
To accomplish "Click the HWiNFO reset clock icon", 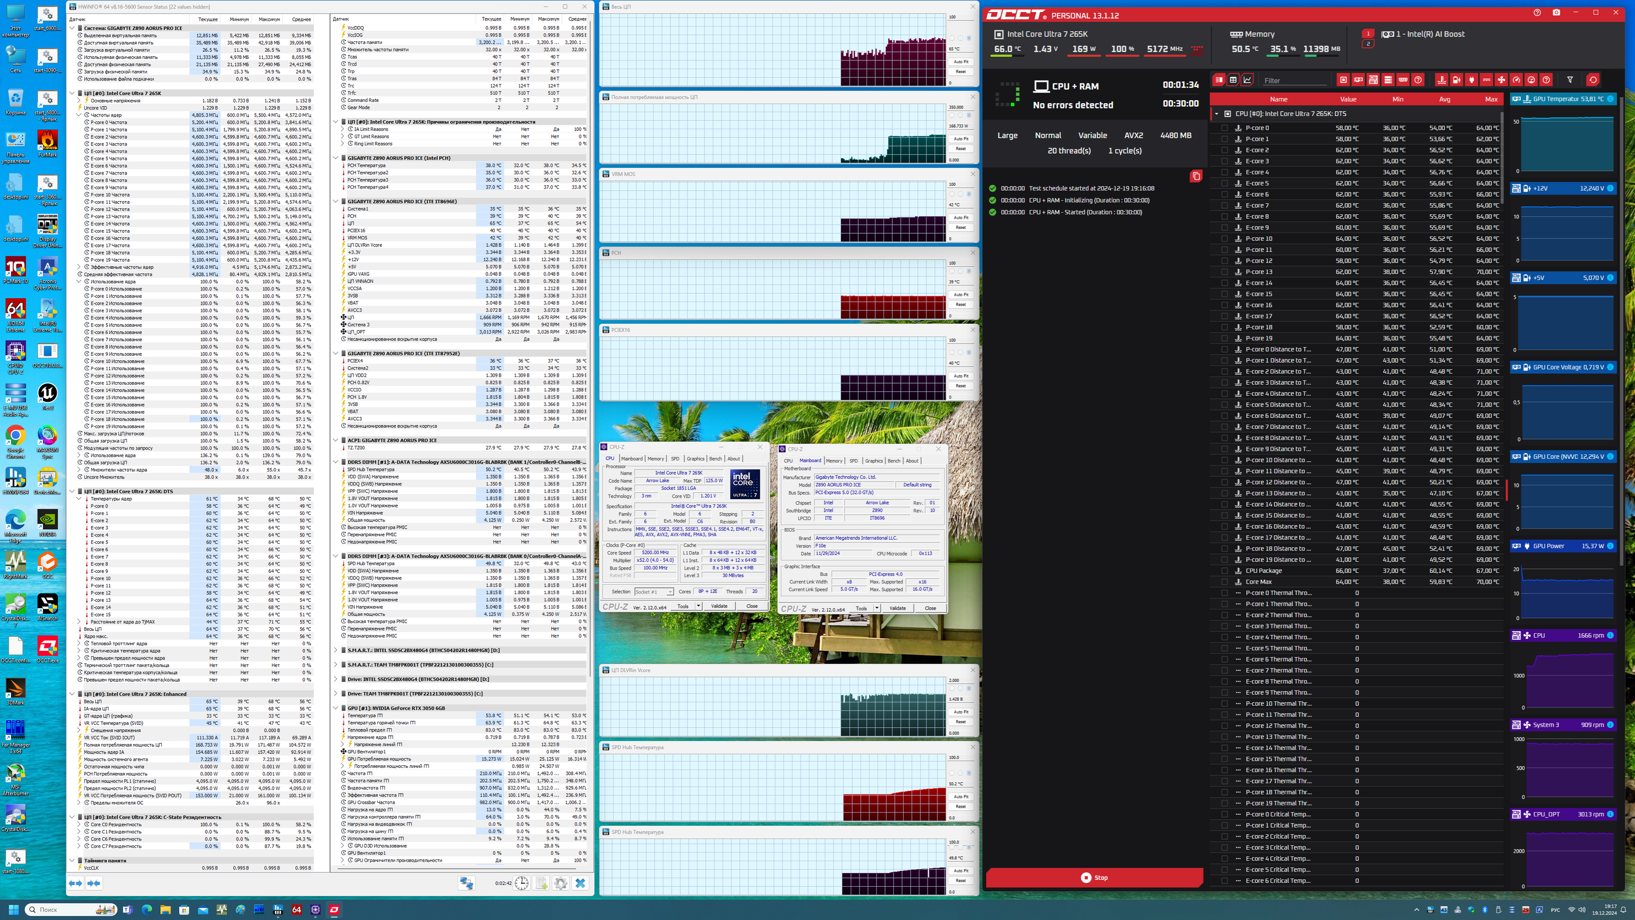I will 521,883.
